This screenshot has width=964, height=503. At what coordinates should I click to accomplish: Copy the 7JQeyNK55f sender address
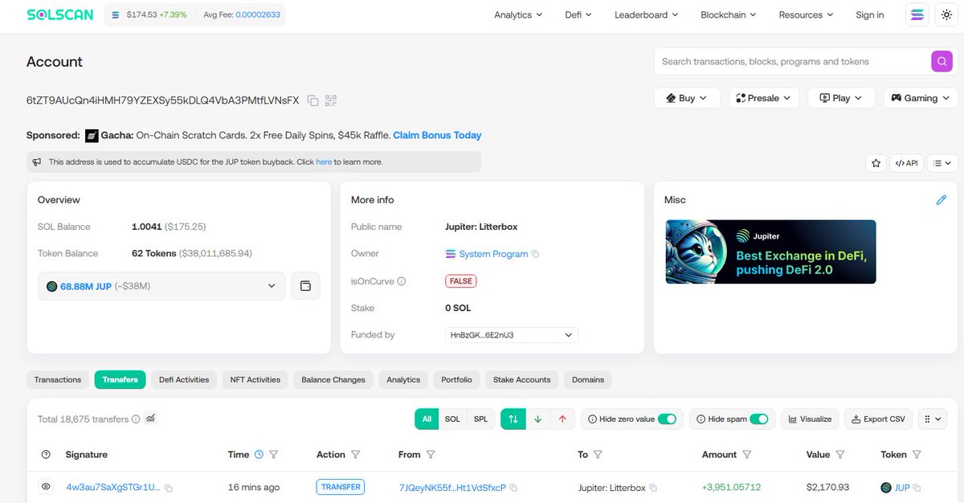coord(513,488)
